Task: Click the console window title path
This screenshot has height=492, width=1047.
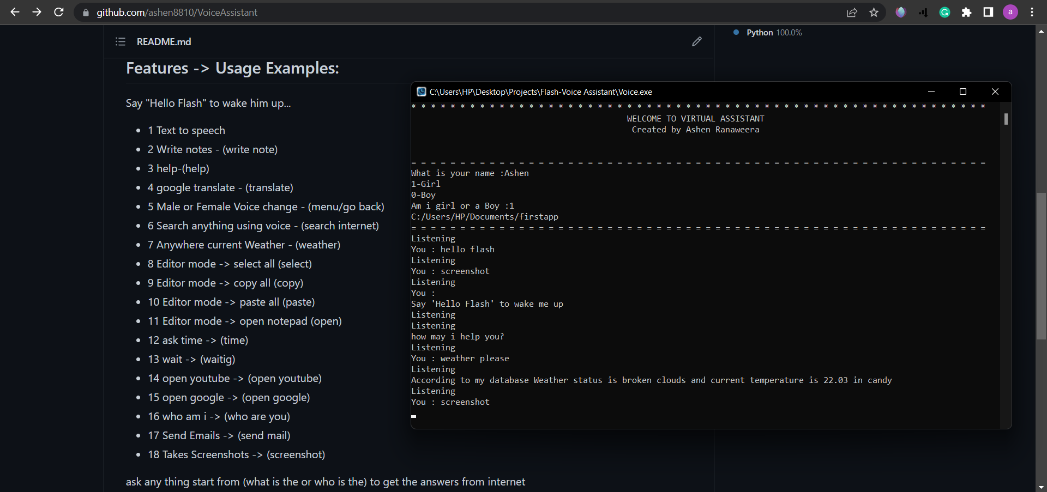Action: pyautogui.click(x=540, y=92)
